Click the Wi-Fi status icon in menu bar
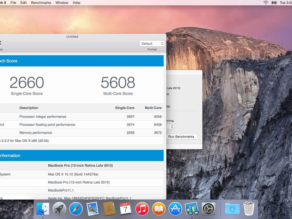This screenshot has width=292, height=219. click(266, 3)
